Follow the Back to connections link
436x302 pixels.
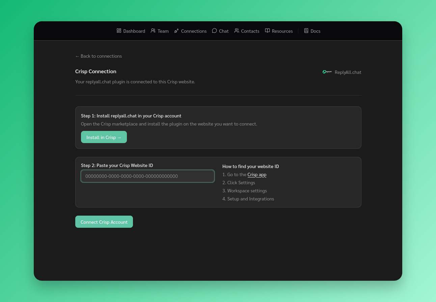tap(99, 56)
